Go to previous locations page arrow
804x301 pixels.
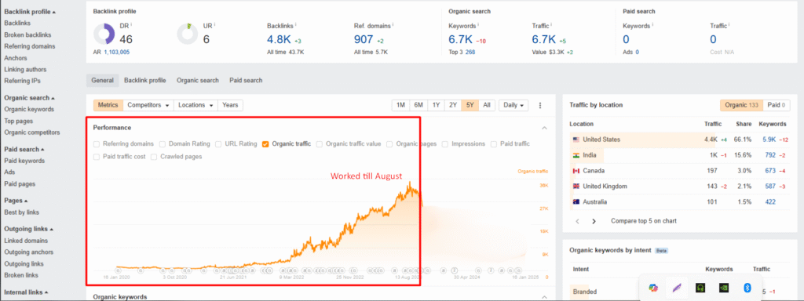(x=577, y=221)
